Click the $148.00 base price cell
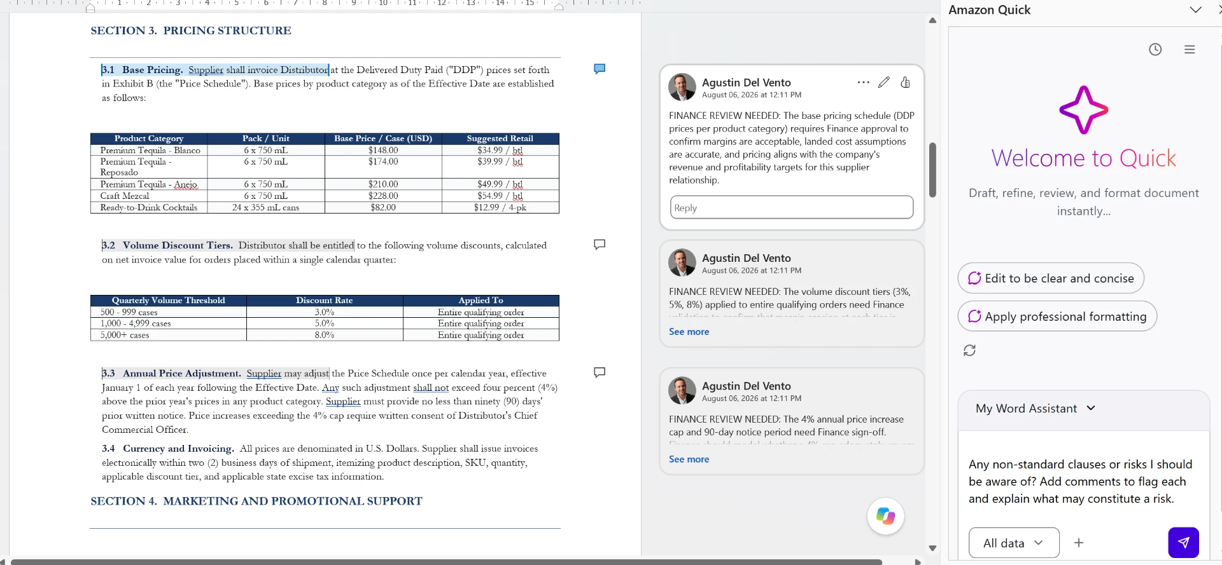The width and height of the screenshot is (1222, 565). pos(383,151)
